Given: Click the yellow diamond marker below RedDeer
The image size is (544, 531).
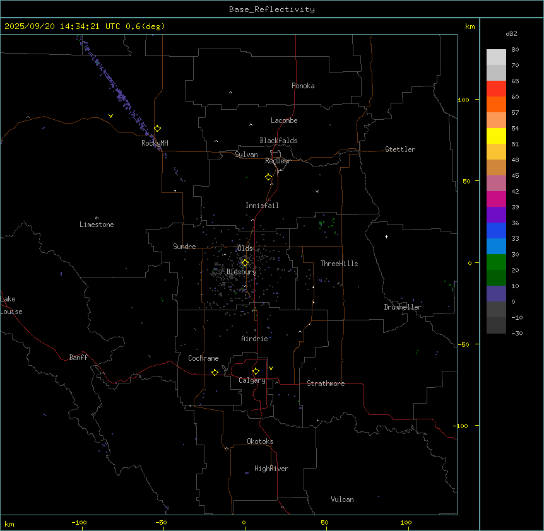Looking at the screenshot, I should 268,177.
